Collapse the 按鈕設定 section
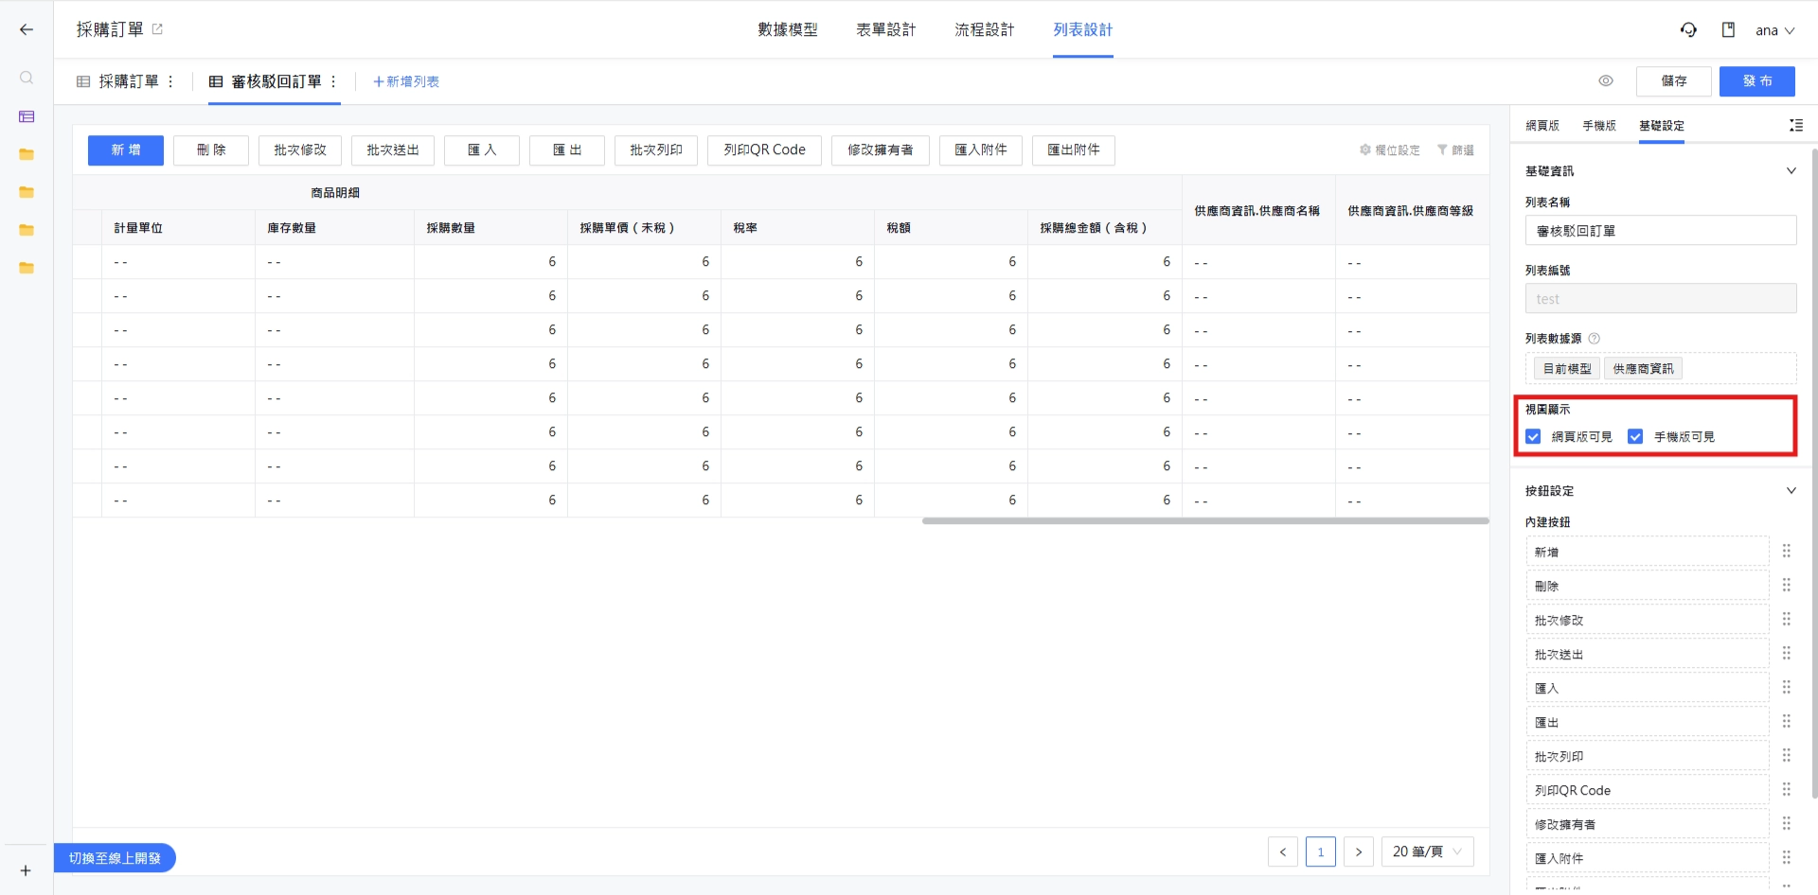 [1791, 491]
